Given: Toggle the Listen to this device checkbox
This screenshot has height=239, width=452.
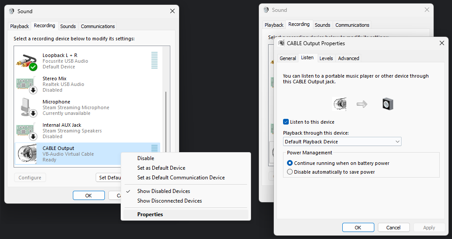Looking at the screenshot, I should point(286,122).
